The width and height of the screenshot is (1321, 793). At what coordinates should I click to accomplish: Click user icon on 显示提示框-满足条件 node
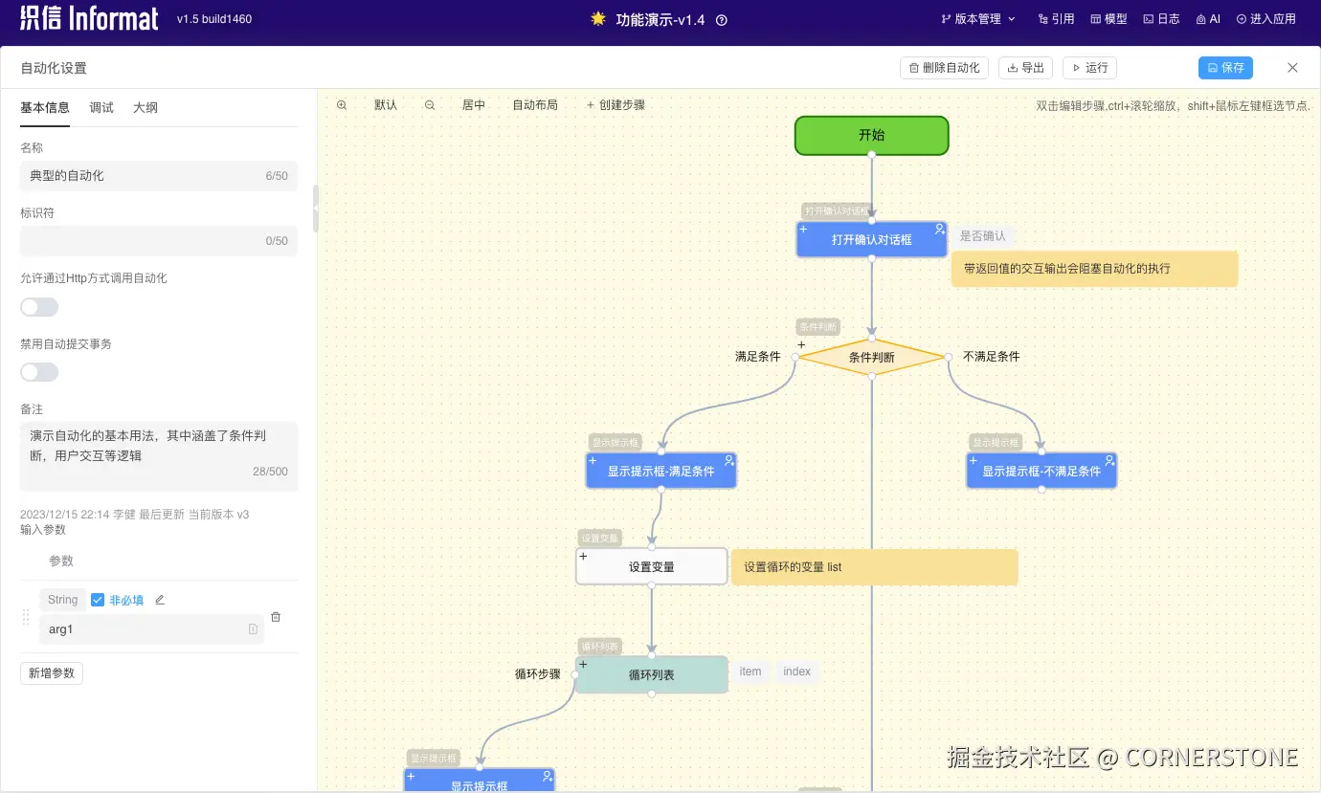729,460
